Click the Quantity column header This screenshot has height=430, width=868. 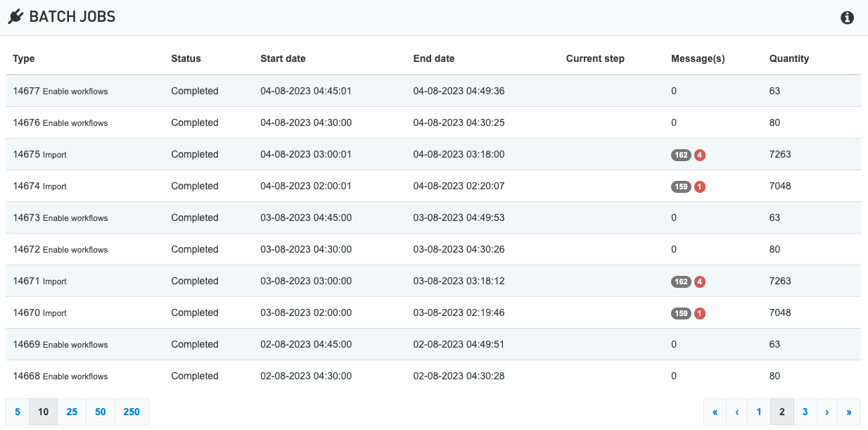(x=789, y=58)
